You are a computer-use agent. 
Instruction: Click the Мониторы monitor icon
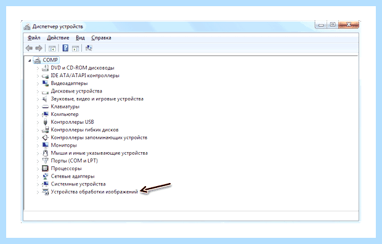click(x=45, y=145)
